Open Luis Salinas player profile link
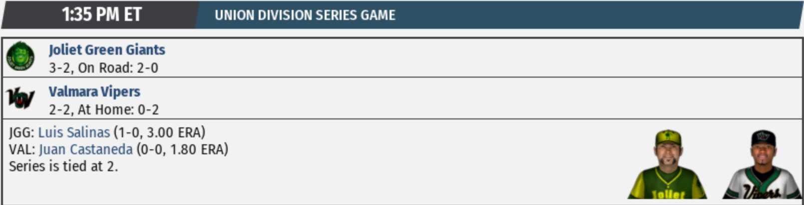The height and width of the screenshot is (205, 804). (x=74, y=132)
